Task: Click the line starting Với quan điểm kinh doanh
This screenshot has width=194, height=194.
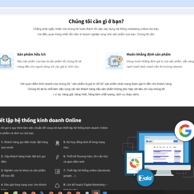Action: 96,84
